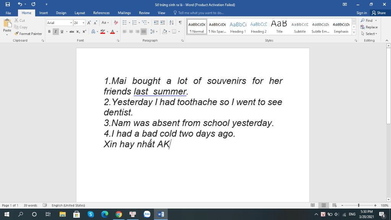Save the document with the floppy icon
This screenshot has height=220, width=391.
[8, 4]
